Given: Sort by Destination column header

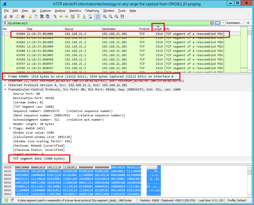Looking at the screenshot, I should [x=120, y=29].
